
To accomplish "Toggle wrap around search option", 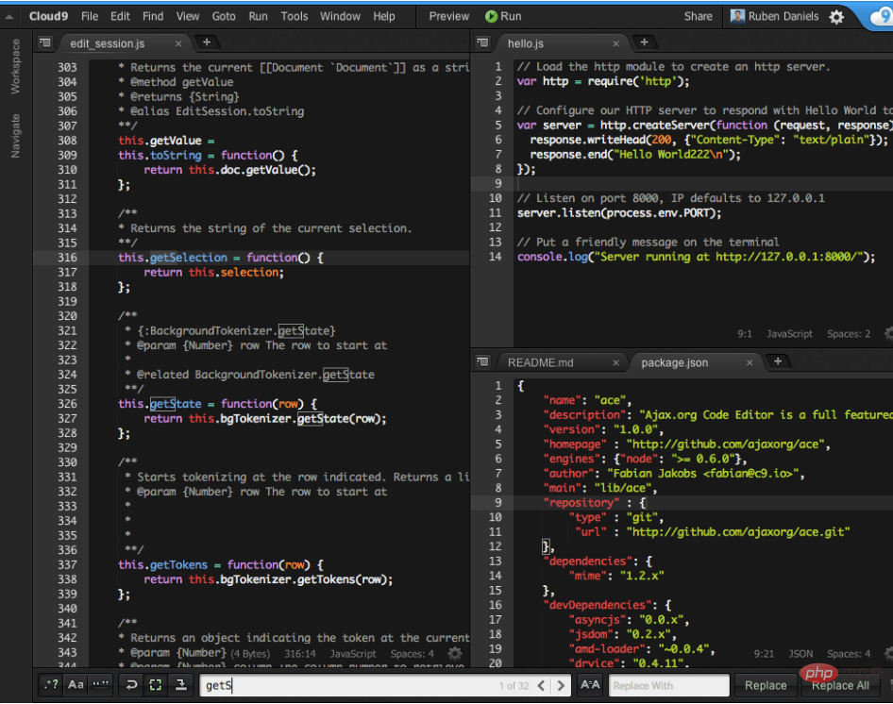I will (131, 684).
